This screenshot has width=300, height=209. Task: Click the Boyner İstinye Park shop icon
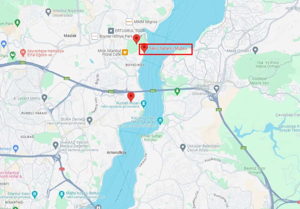(x=95, y=36)
